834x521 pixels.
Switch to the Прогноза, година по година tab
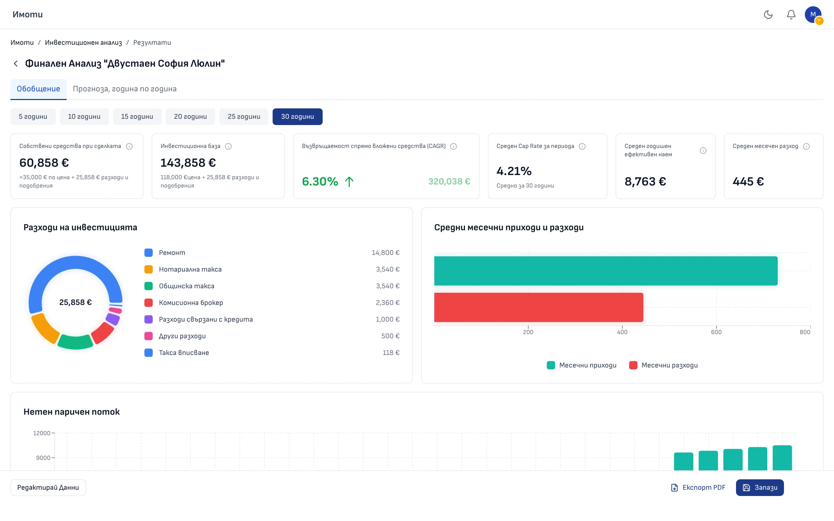[125, 89]
